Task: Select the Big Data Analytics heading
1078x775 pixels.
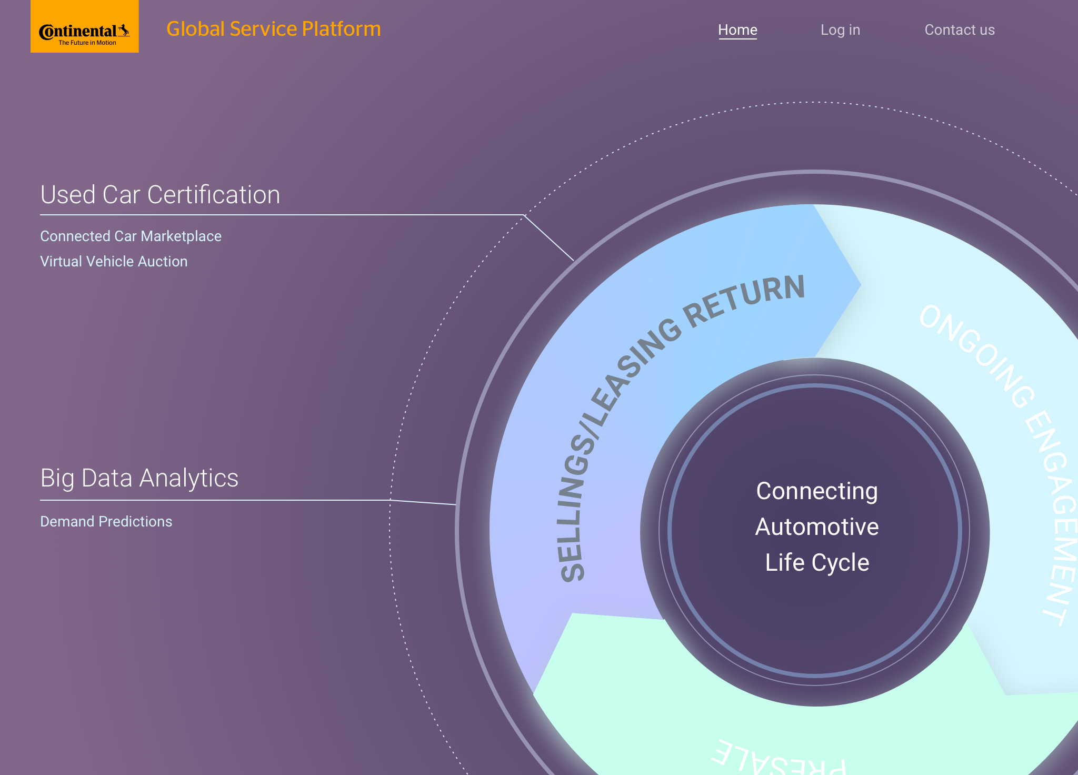Action: pos(139,478)
